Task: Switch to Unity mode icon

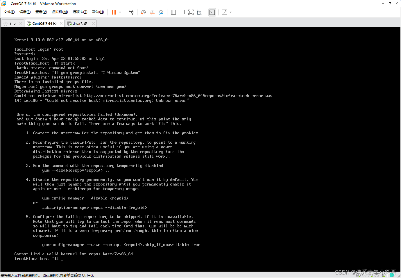Action: point(200,12)
